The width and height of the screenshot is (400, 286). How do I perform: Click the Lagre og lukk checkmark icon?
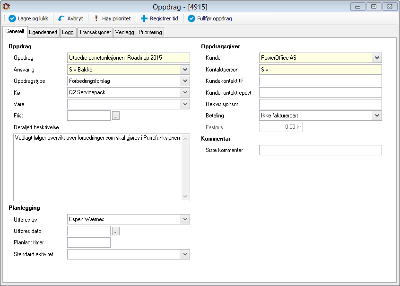tap(12, 18)
